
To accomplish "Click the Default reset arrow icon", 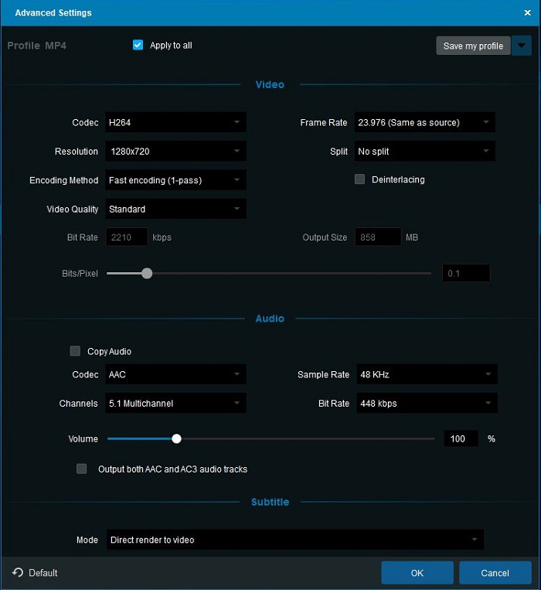I will (x=18, y=573).
